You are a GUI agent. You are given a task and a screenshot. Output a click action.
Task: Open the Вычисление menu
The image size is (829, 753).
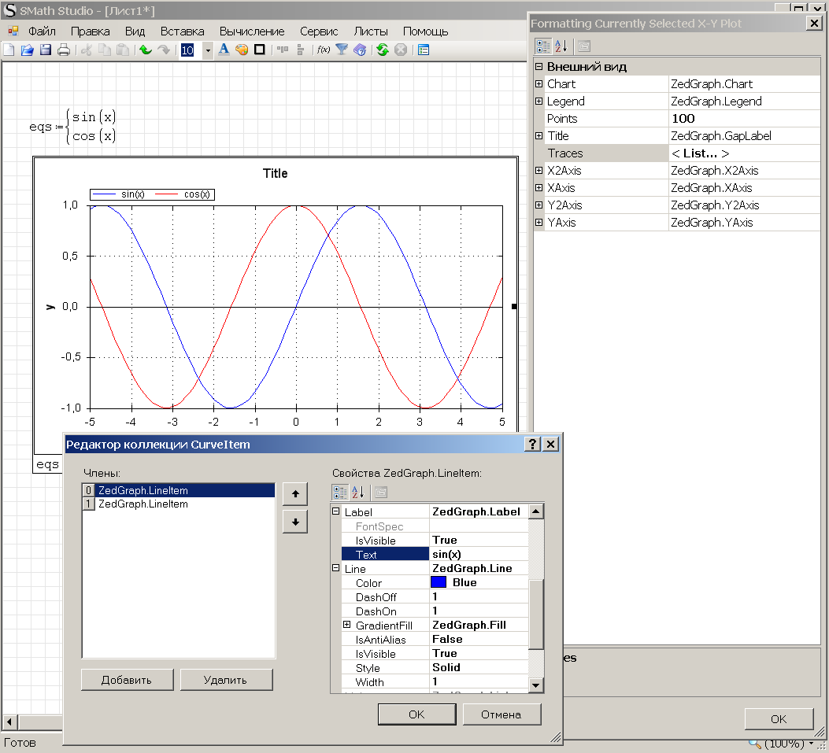tap(252, 31)
